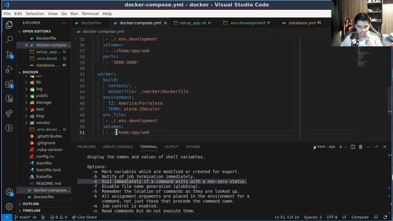The width and height of the screenshot is (393, 221).
Task: Kill terminal with trash icon
Action: point(360,147)
